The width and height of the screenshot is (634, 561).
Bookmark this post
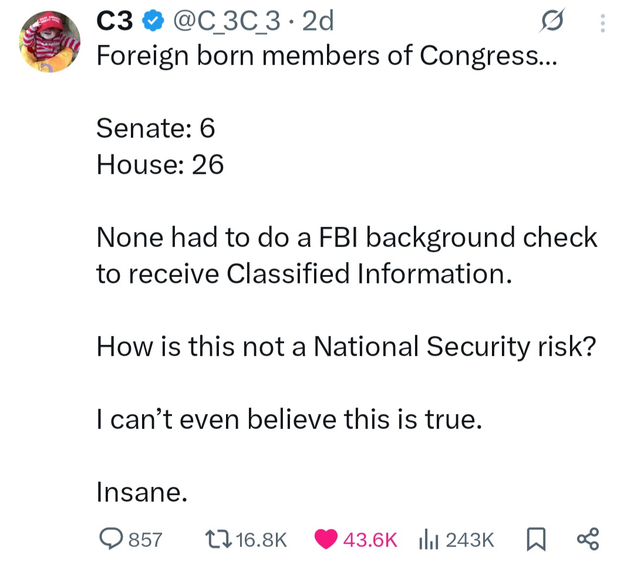click(x=537, y=538)
